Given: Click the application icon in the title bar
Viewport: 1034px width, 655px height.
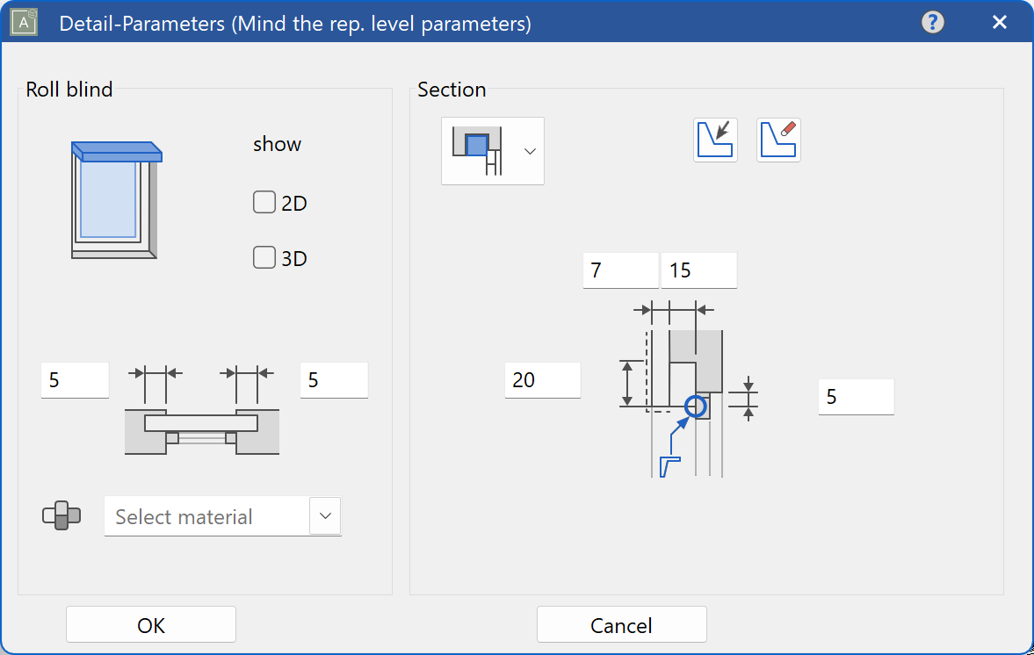Looking at the screenshot, I should 24,23.
